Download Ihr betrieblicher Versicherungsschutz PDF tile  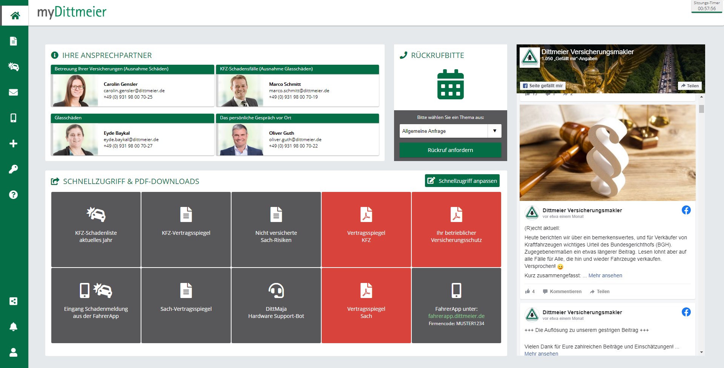[456, 230]
